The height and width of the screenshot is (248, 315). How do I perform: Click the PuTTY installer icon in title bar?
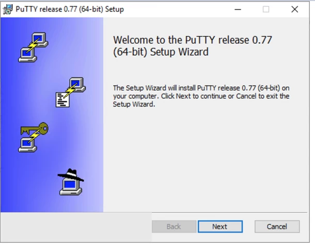pyautogui.click(x=8, y=9)
